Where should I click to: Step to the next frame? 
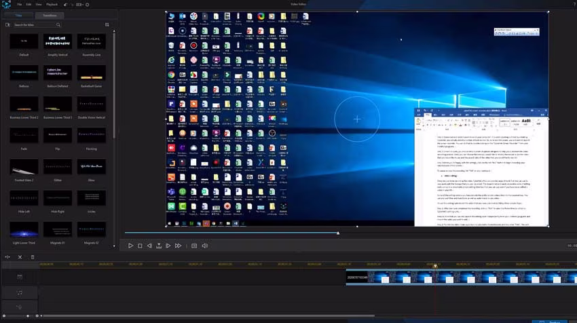(x=168, y=246)
